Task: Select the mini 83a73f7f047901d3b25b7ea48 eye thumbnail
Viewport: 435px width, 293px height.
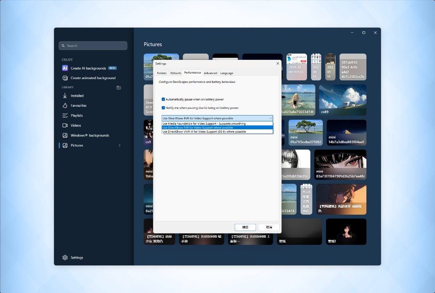Action: pos(340,164)
